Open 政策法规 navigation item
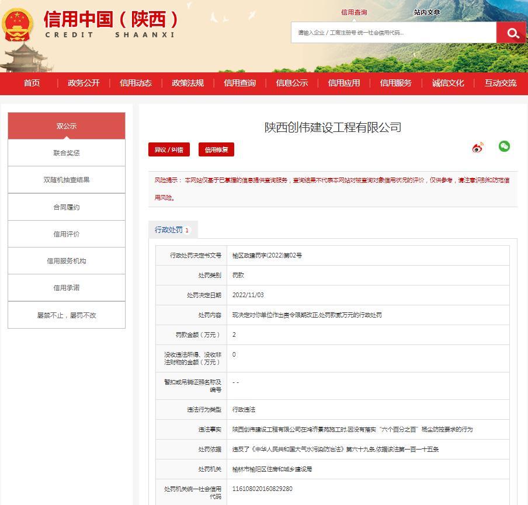 (187, 83)
